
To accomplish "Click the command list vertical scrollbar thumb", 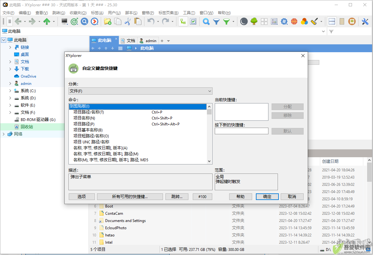I will click(x=209, y=112).
